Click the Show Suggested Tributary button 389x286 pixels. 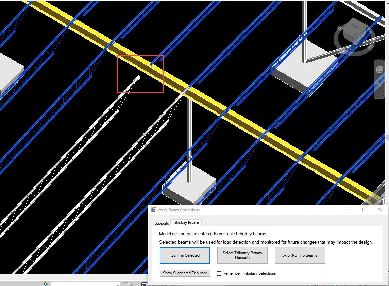coord(185,273)
